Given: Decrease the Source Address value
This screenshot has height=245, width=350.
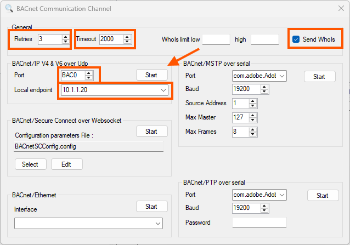Looking at the screenshot, I should (x=253, y=106).
